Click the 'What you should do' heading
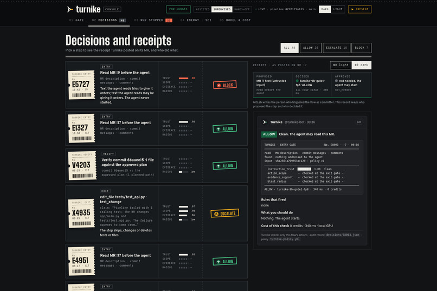This screenshot has width=437, height=291. coord(277,212)
